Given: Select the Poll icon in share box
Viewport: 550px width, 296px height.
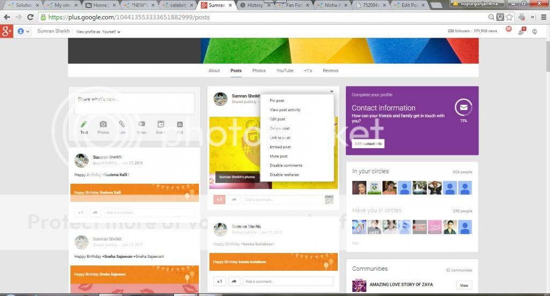Looking at the screenshot, I should click(x=180, y=125).
